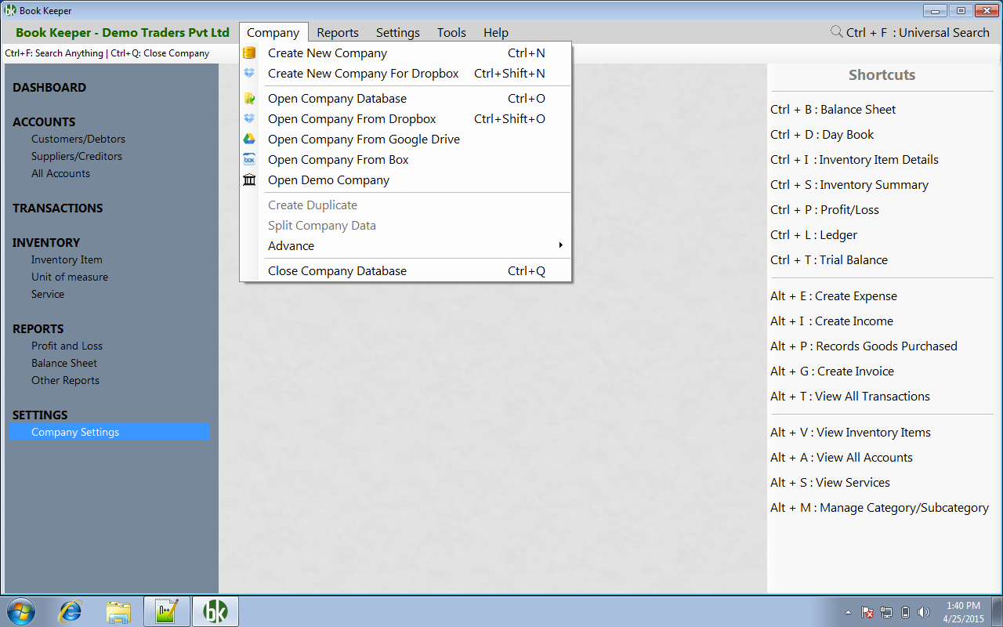
Task: Open Suppliers/Creditors in the sidebar
Action: pyautogui.click(x=77, y=157)
